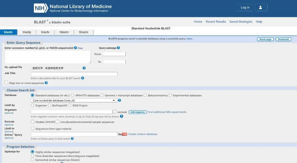This screenshot has width=297, height=163.
Task: Open the user account icon button
Action: (x=261, y=7)
